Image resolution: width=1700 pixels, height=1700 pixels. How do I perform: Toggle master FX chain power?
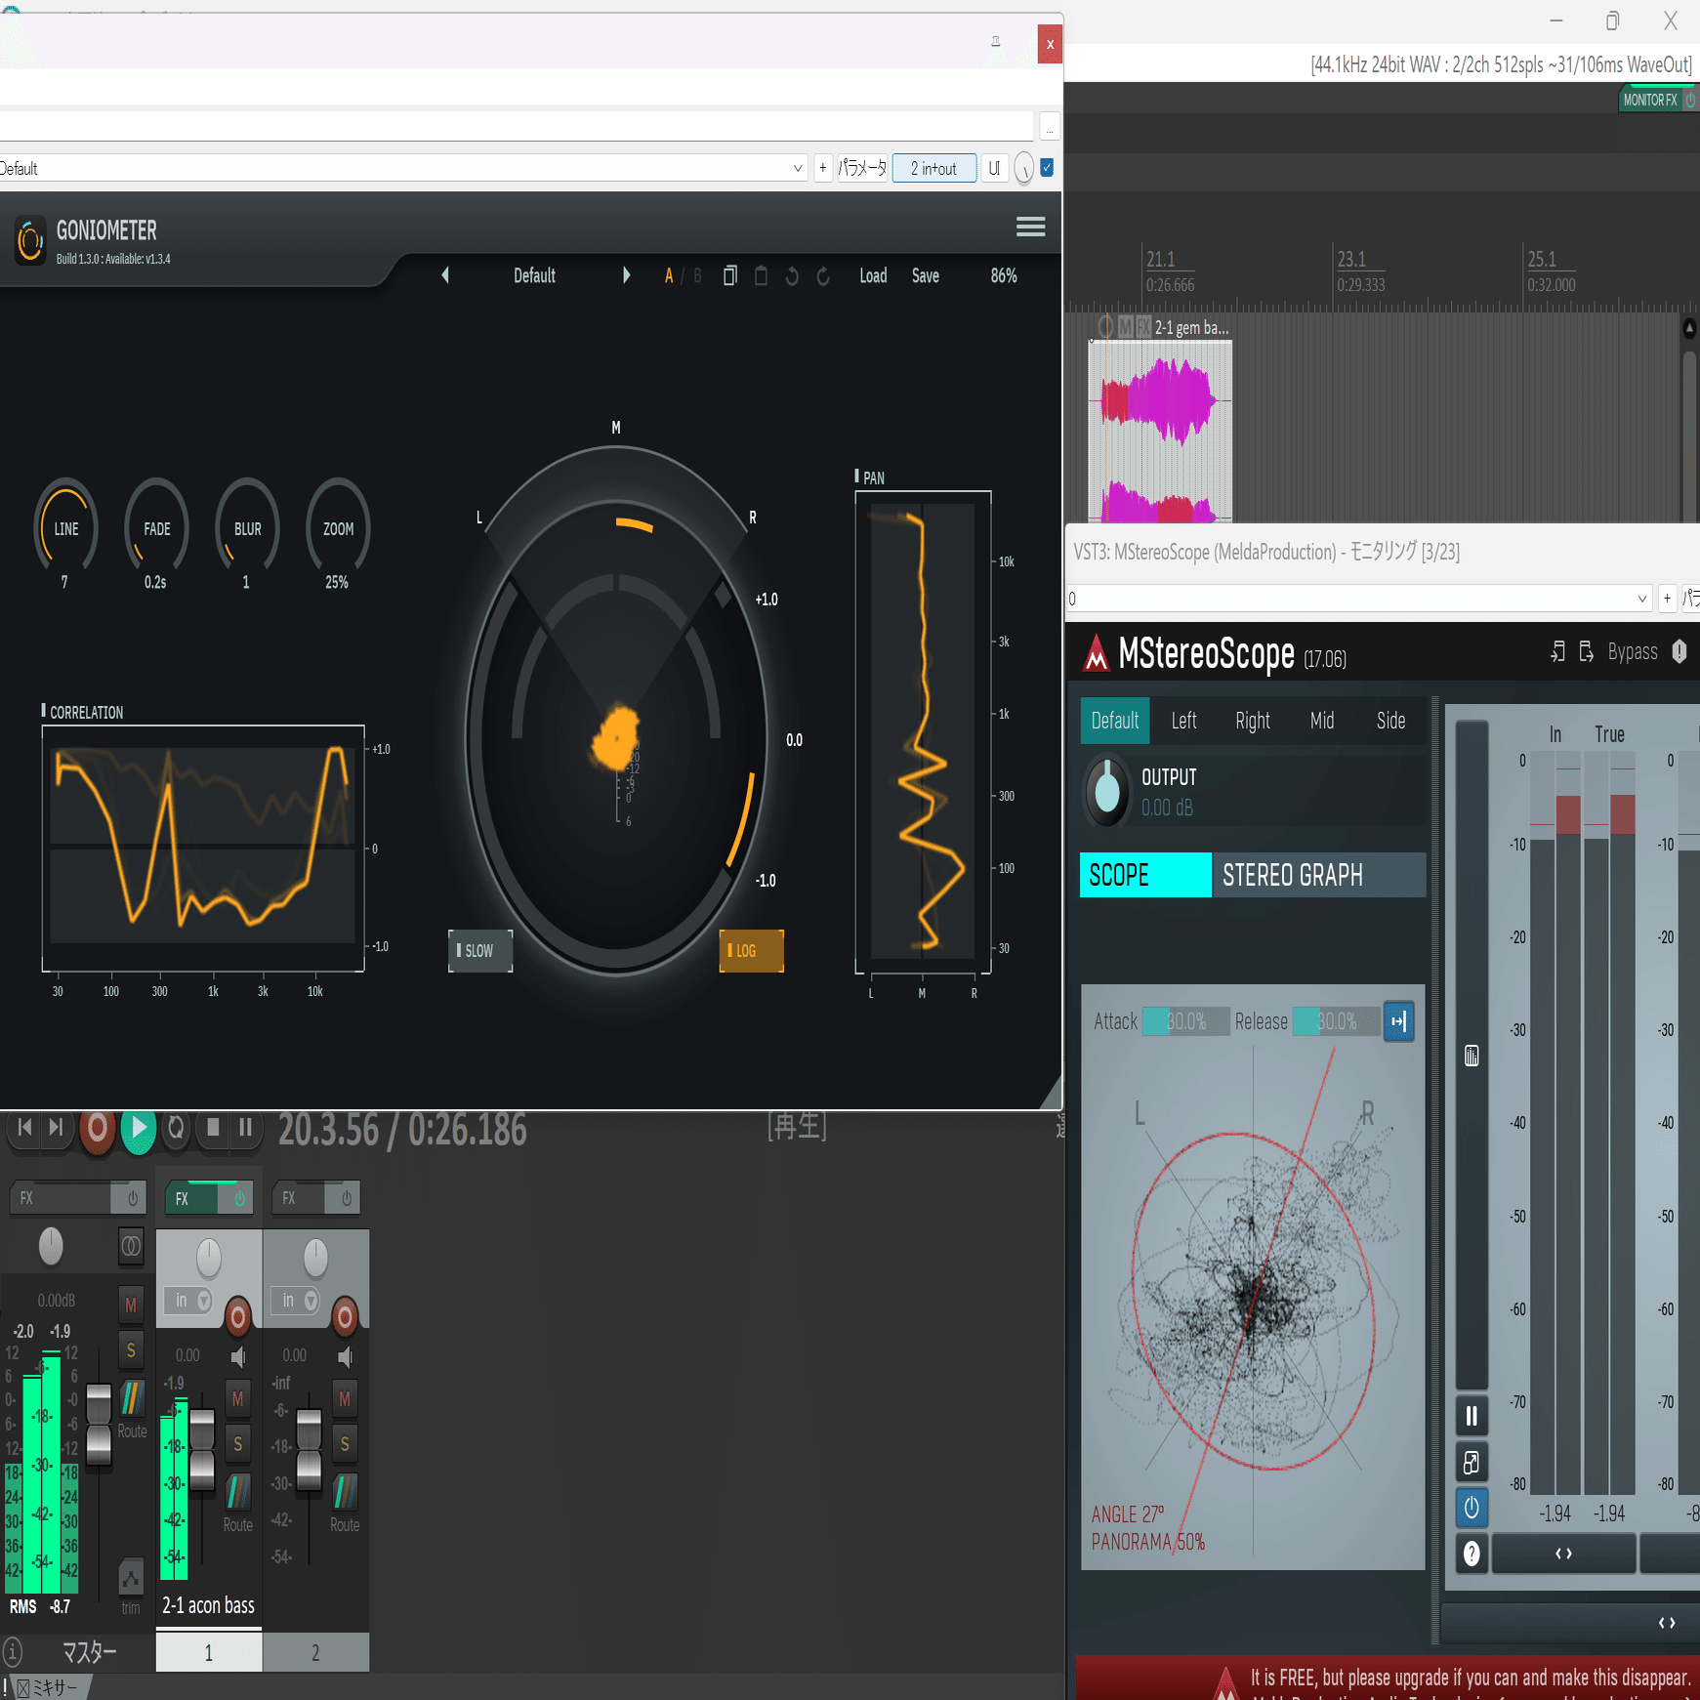(132, 1198)
